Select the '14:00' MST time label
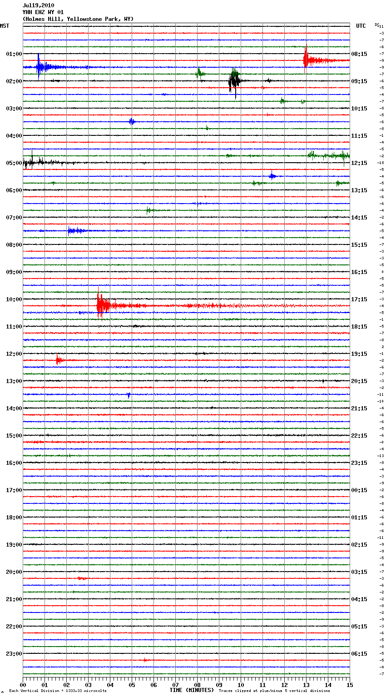Viewport: 386px width, 697px height. point(14,408)
